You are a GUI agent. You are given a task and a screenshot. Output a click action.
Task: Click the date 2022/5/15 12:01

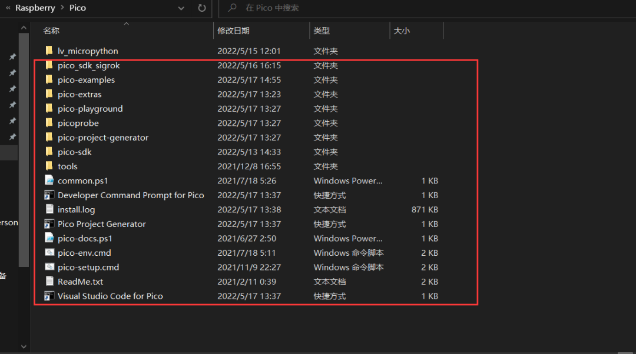249,51
